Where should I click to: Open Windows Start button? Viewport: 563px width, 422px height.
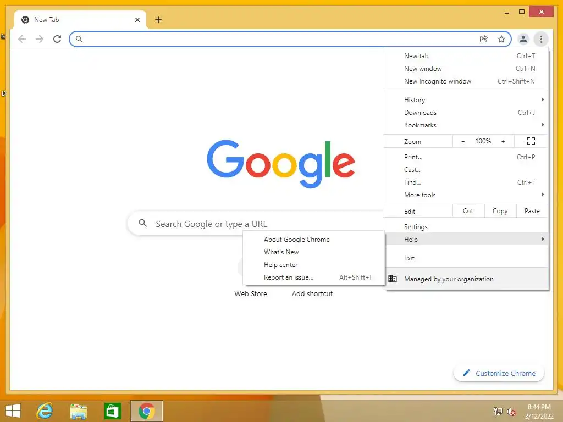13,411
